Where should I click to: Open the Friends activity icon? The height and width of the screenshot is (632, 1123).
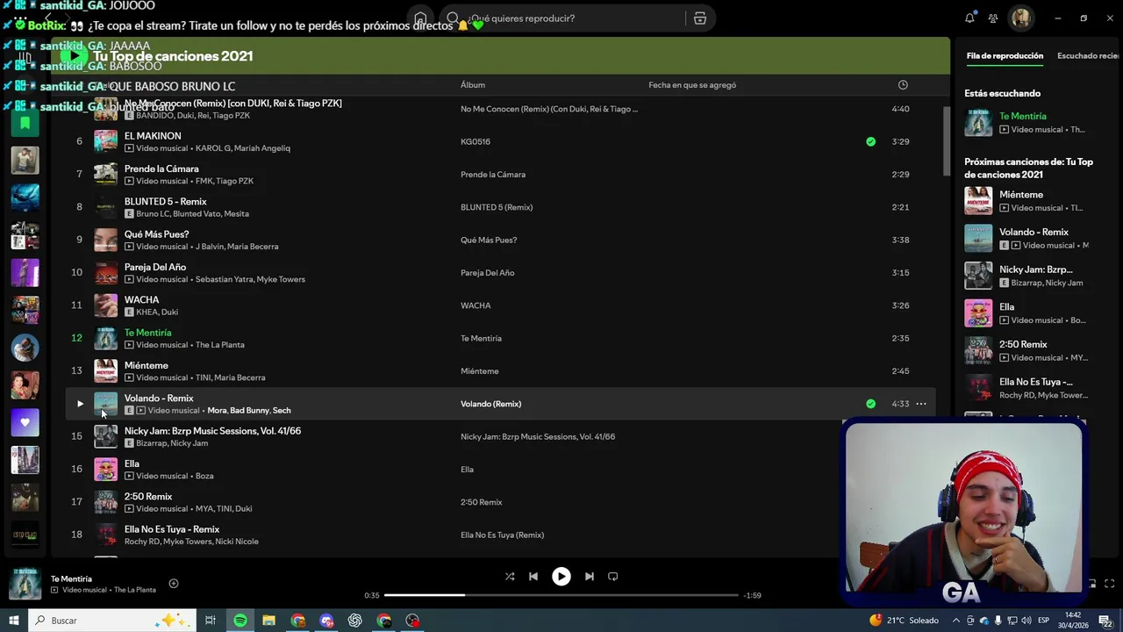coord(993,18)
